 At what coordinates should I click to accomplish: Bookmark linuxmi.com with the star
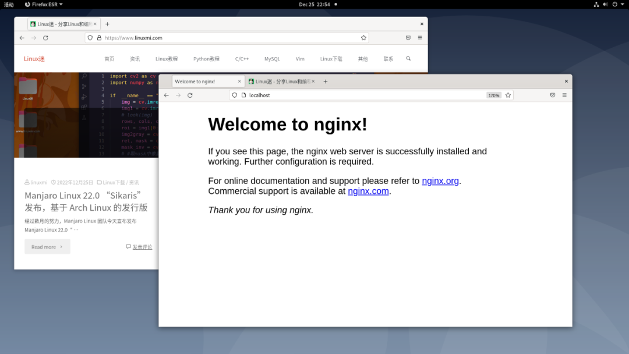point(363,38)
